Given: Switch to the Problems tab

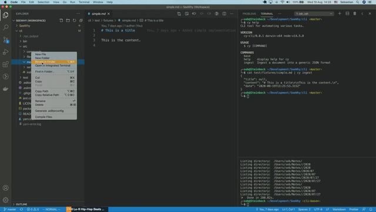Looking at the screenshot, I should (249, 14).
